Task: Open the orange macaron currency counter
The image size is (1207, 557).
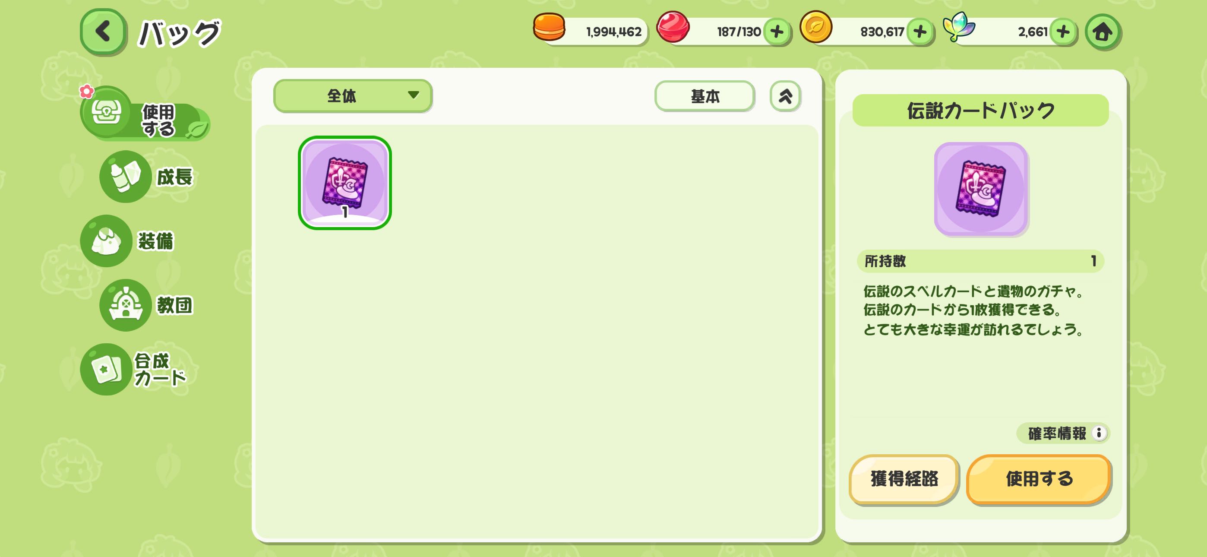Action: [x=591, y=31]
